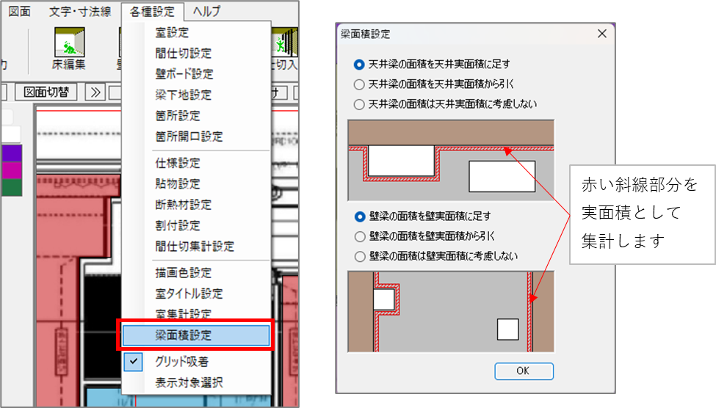Select 壁梁の面積を壁実面積から引く radio option
716x408 pixels.
coord(360,236)
